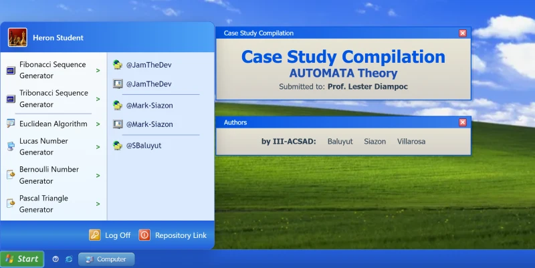Click the Computer monitor taskbar icon
535x268 pixels.
(90, 259)
